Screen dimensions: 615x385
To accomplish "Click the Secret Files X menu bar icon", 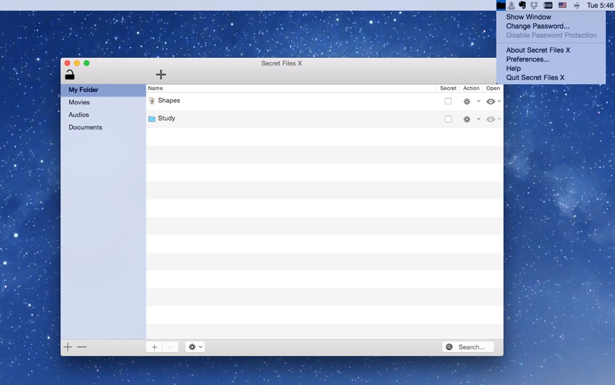I will click(x=501, y=5).
